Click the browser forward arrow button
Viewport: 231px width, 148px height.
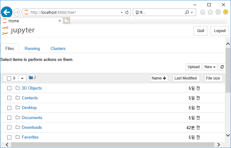[18, 12]
